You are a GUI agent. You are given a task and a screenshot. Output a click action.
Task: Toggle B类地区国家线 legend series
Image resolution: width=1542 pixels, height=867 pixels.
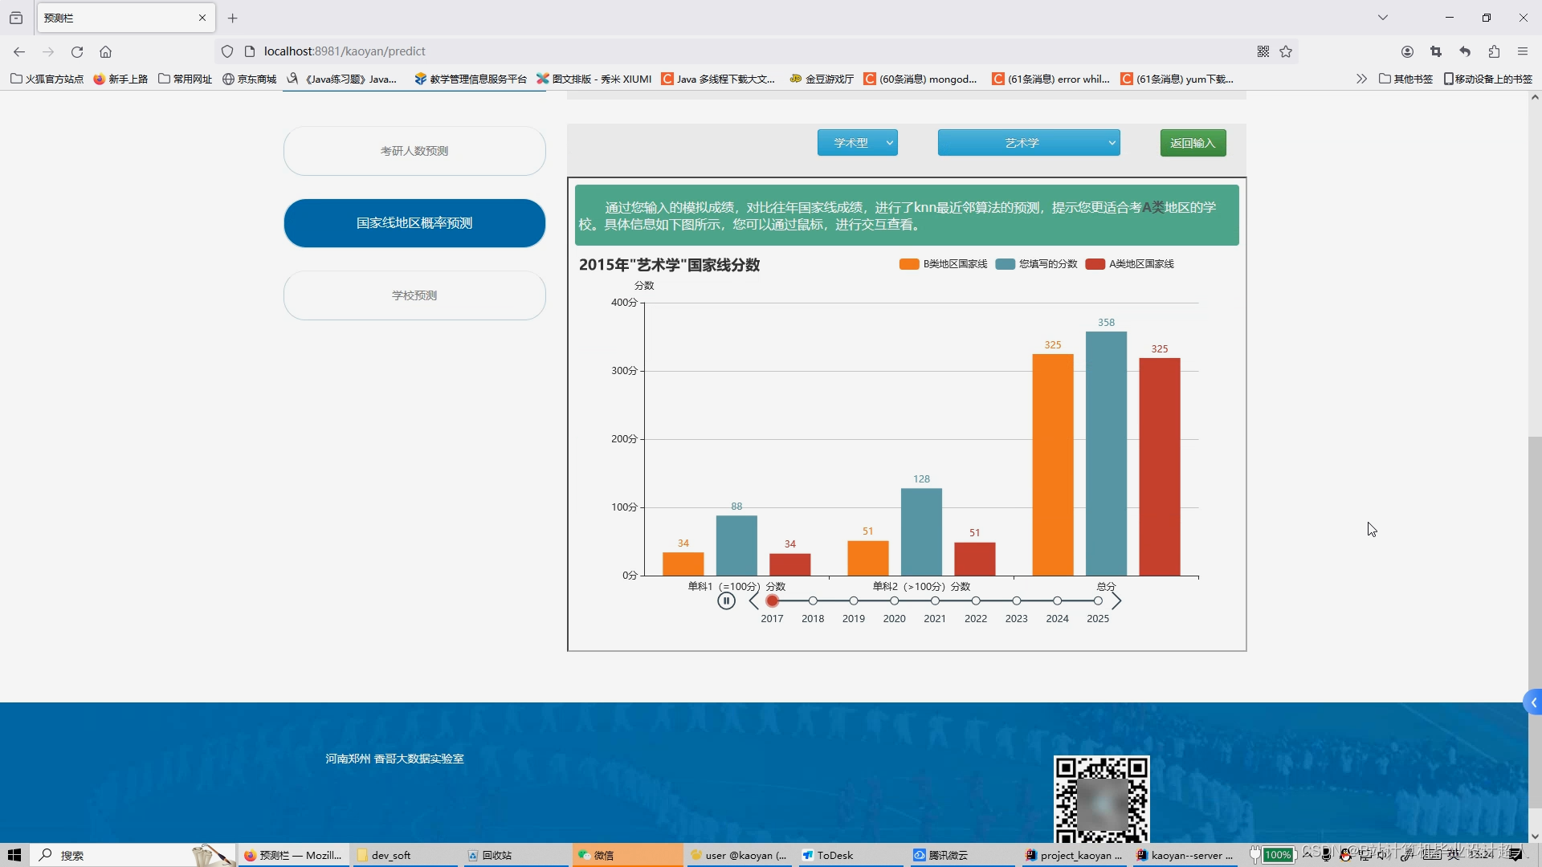coord(944,264)
